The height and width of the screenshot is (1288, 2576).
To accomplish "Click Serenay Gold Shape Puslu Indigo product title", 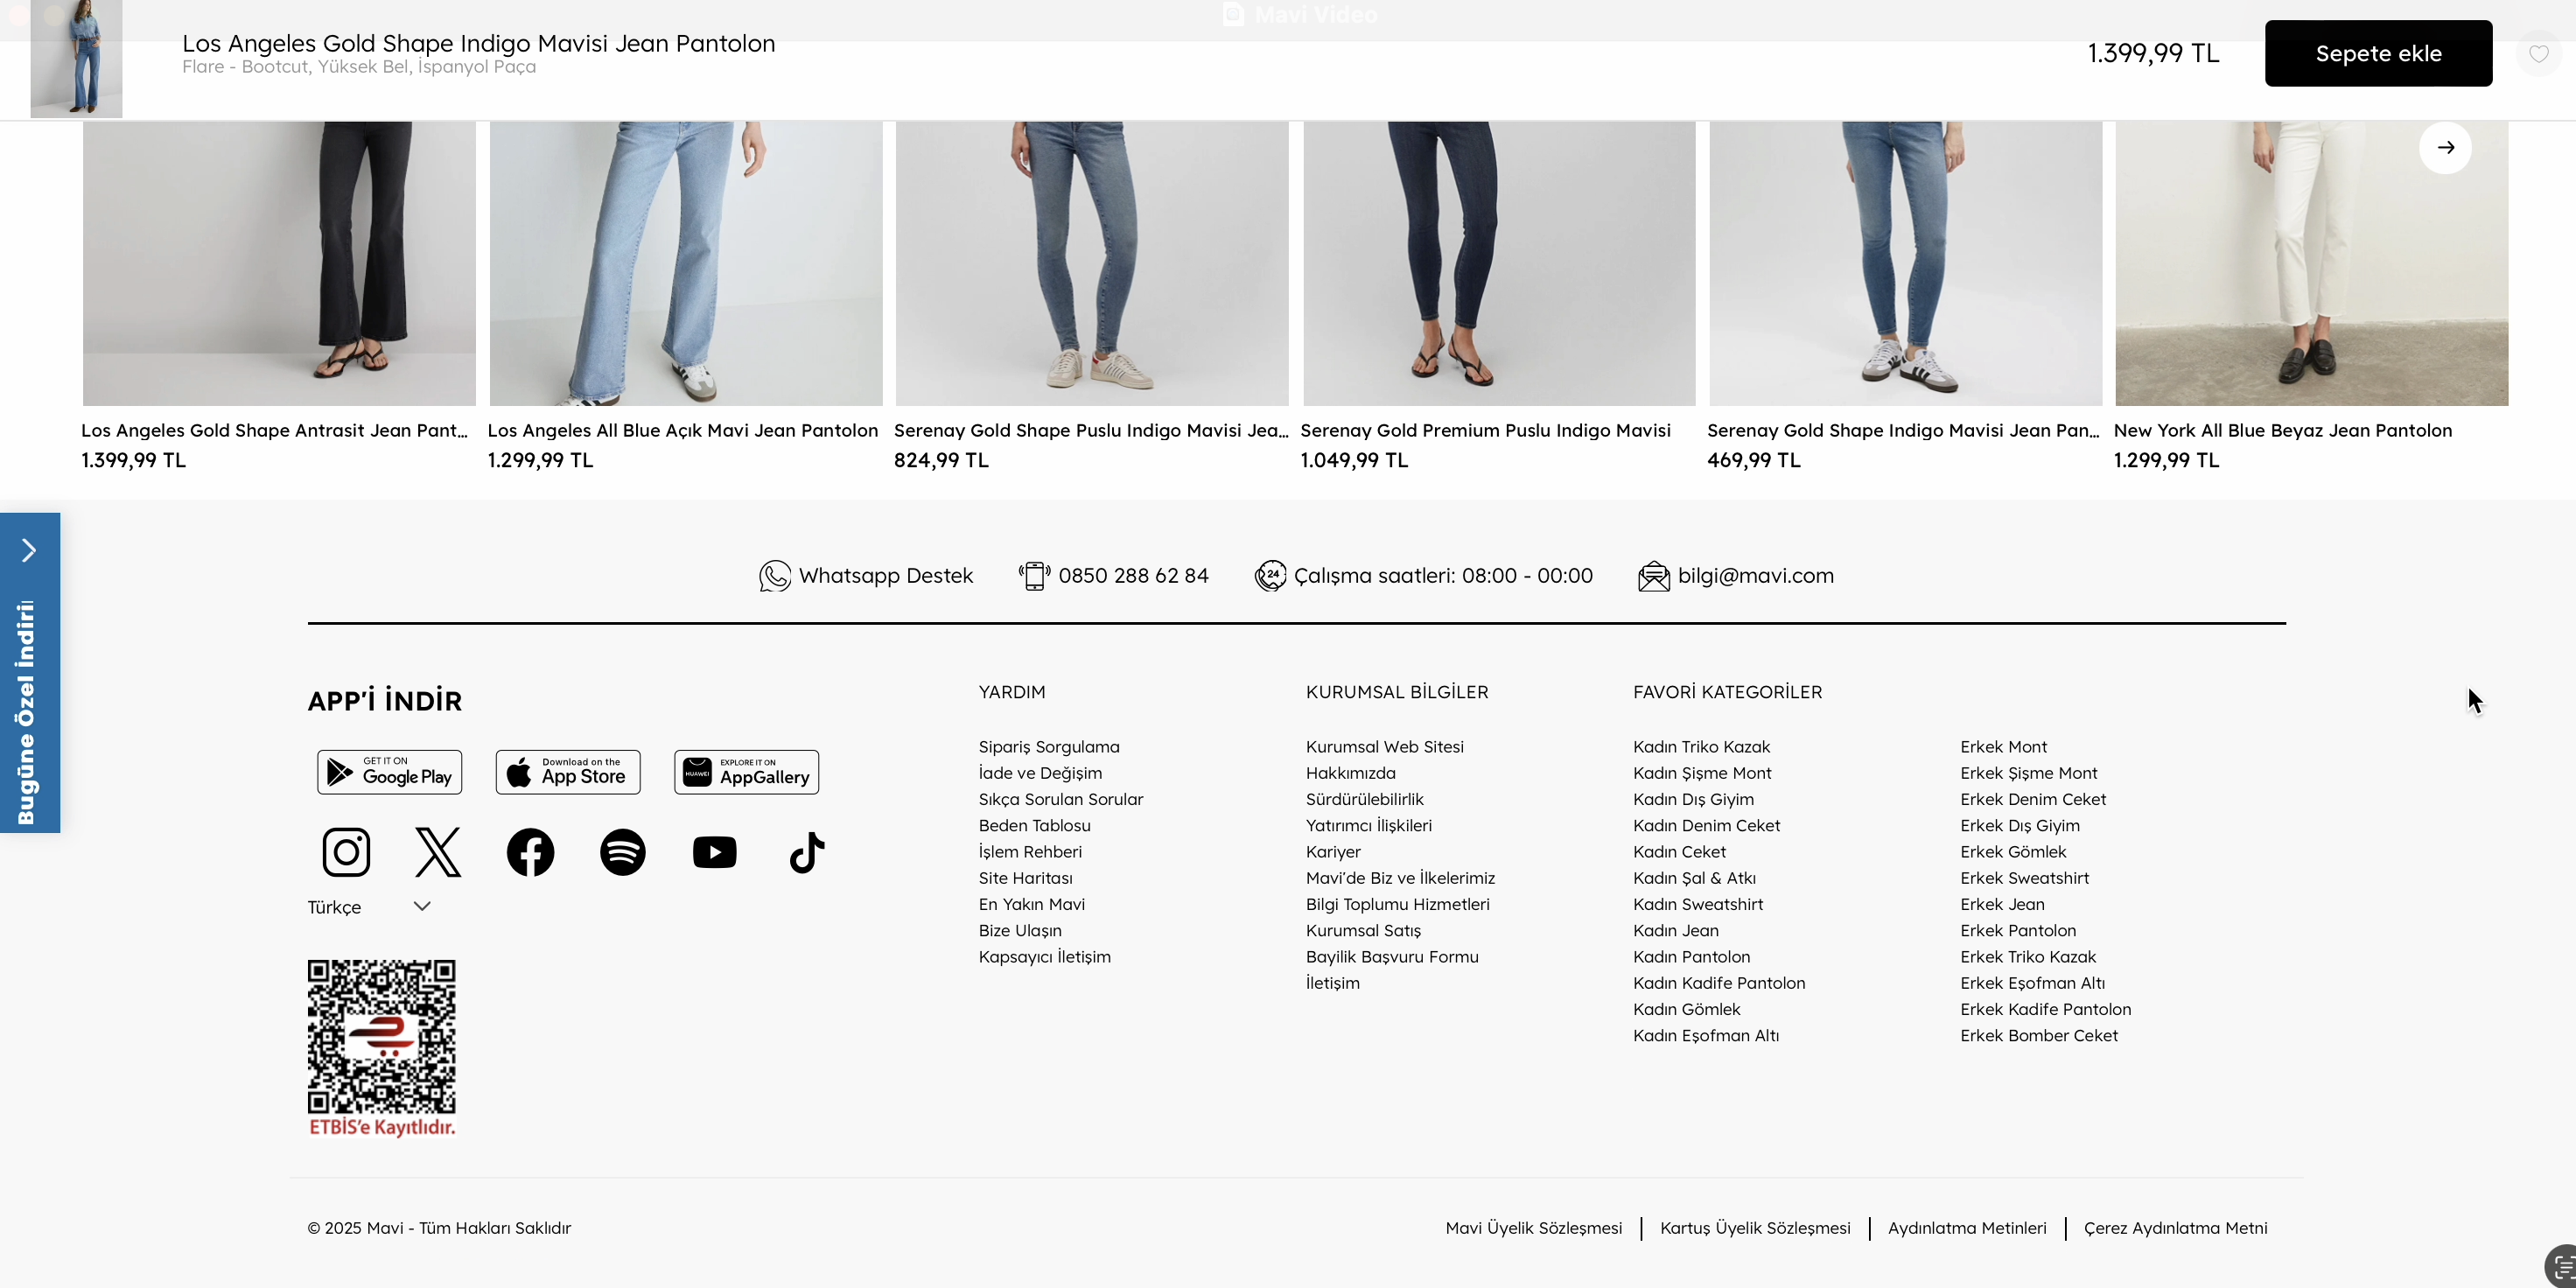I will pos(1091,431).
